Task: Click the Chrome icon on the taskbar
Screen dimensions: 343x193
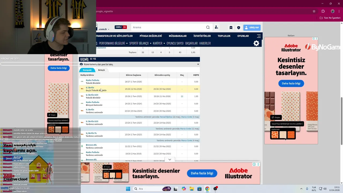Action: 207,189
